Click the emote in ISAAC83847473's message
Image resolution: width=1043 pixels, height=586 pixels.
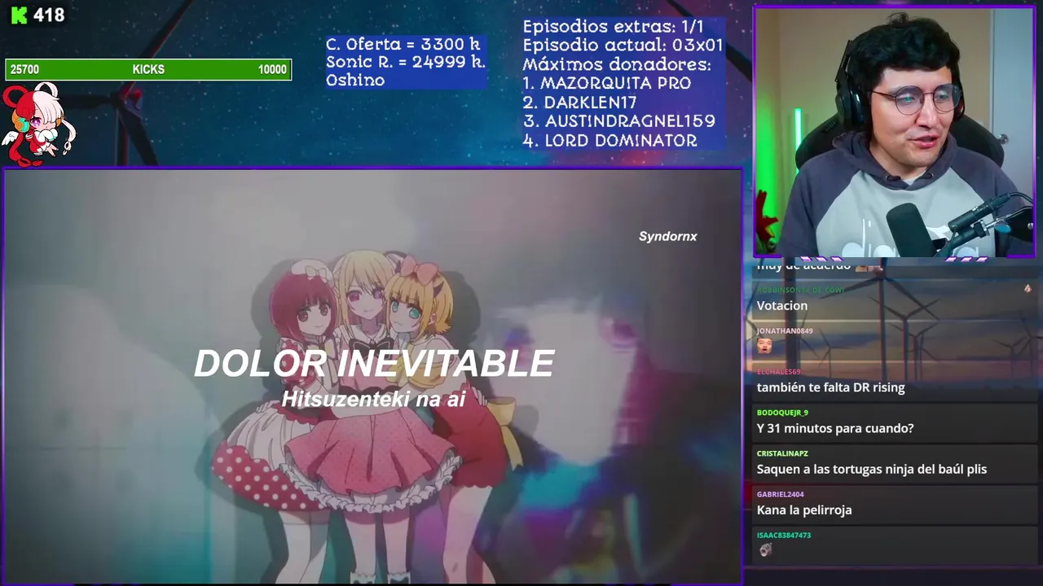point(765,550)
